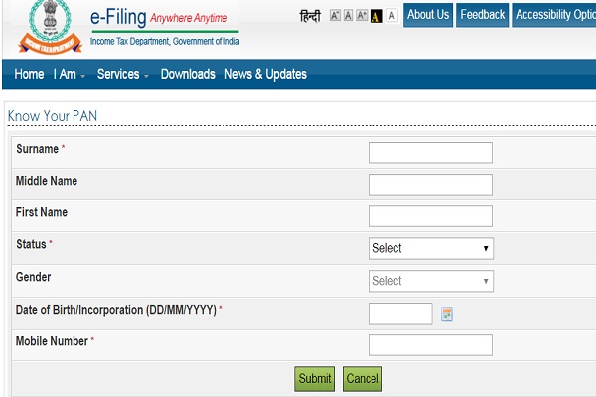The width and height of the screenshot is (596, 397).
Task: Switch to high contrast black-yellow theme icon
Action: pos(376,16)
